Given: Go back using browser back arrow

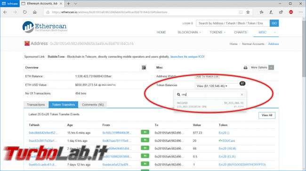Looking at the screenshot, I should click(5, 12).
